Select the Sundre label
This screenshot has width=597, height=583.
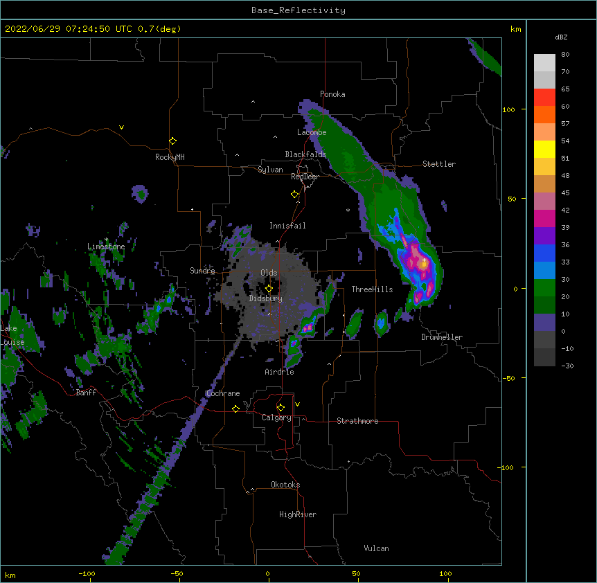(x=202, y=271)
